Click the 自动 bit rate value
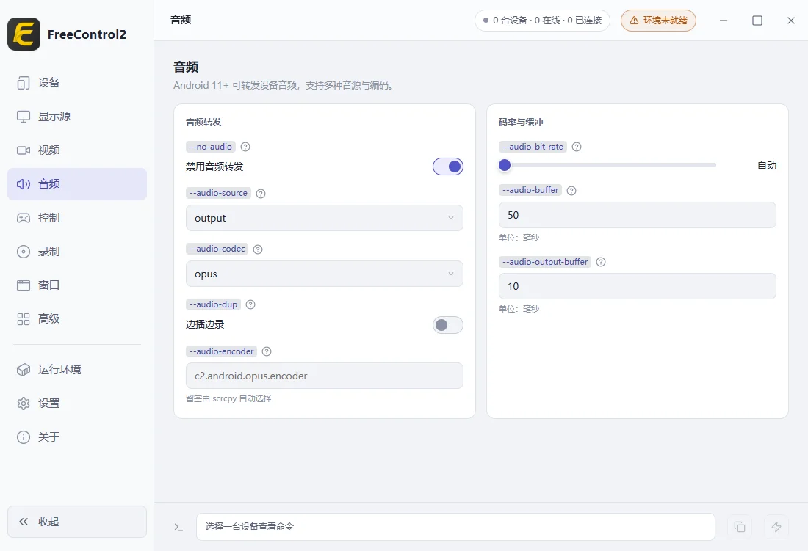 (x=767, y=165)
